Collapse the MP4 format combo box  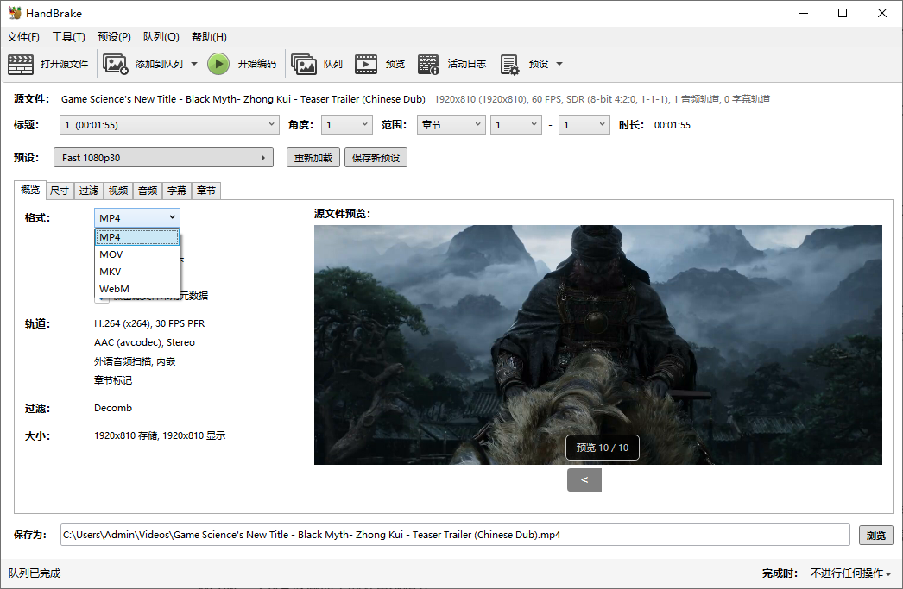137,218
